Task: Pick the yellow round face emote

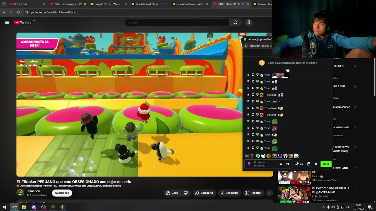Action: tap(268, 156)
